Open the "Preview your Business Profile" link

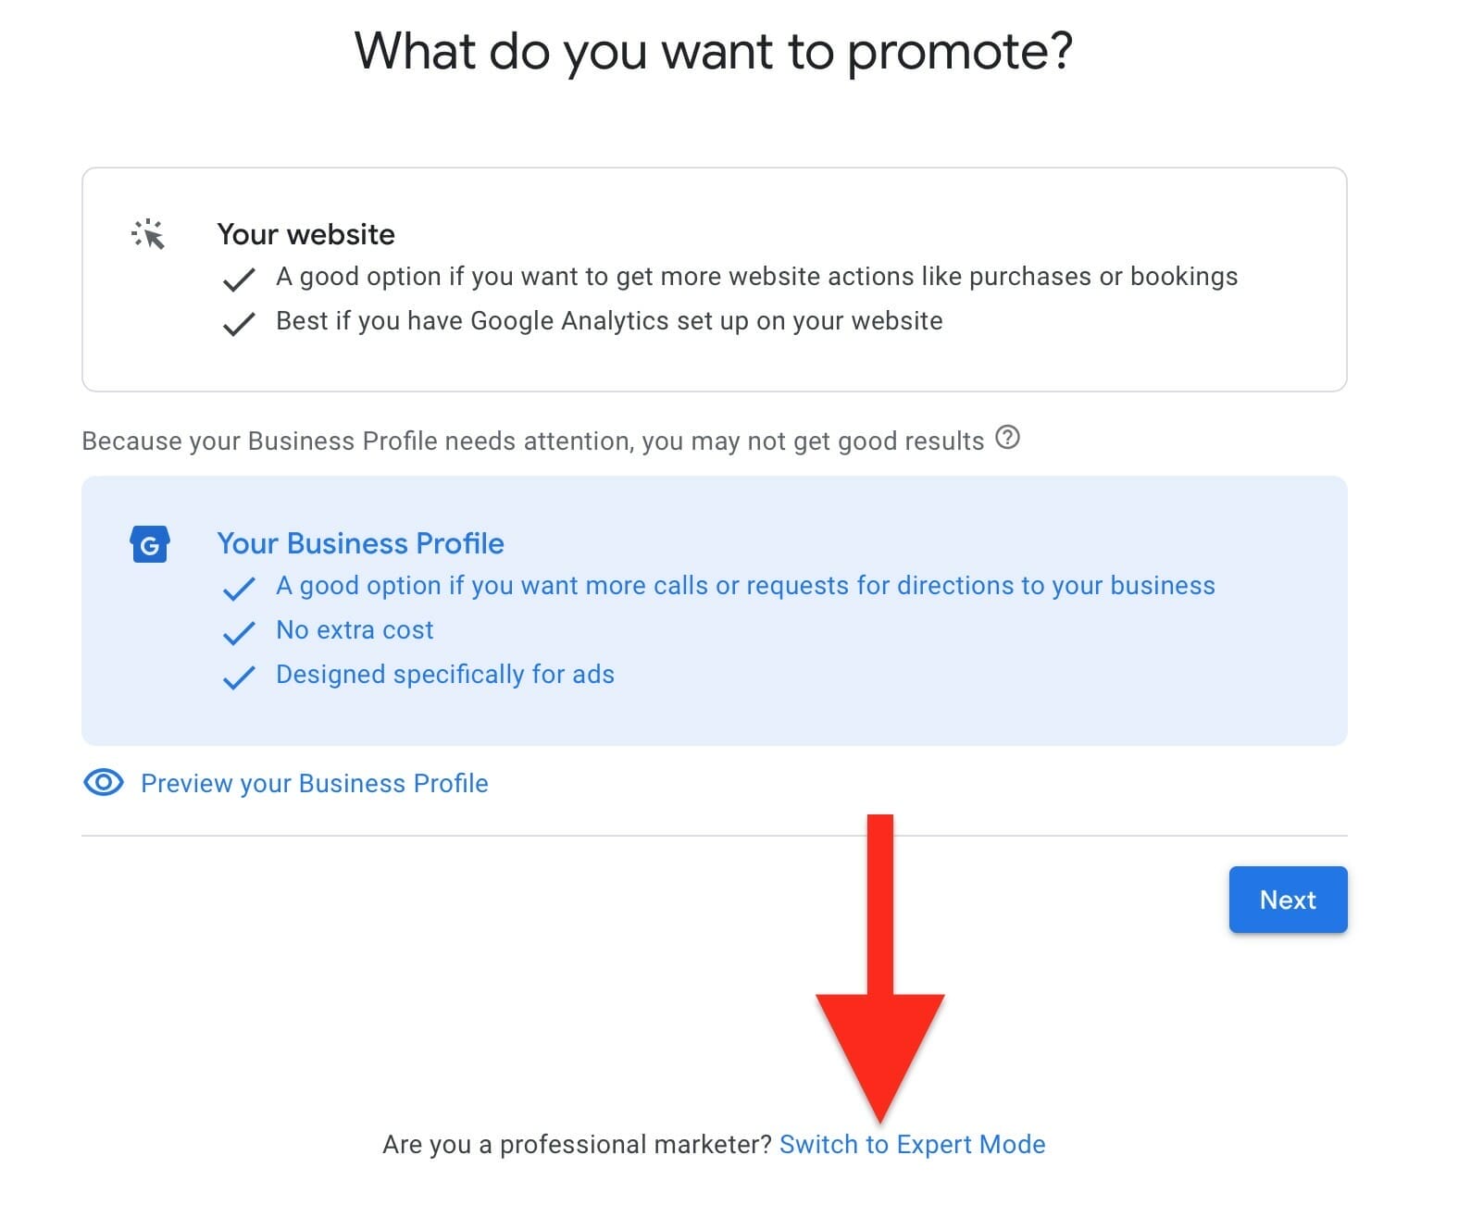314,784
